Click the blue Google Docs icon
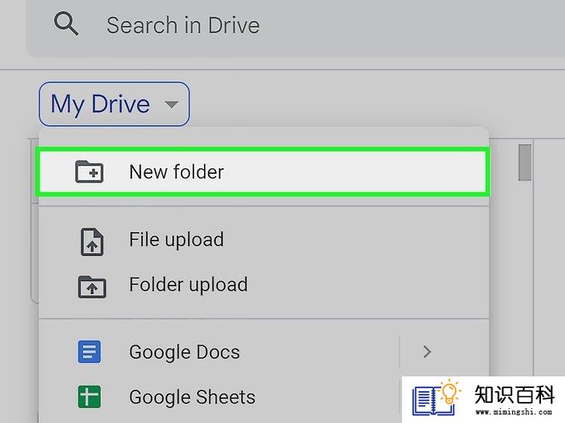565x423 pixels. [89, 352]
